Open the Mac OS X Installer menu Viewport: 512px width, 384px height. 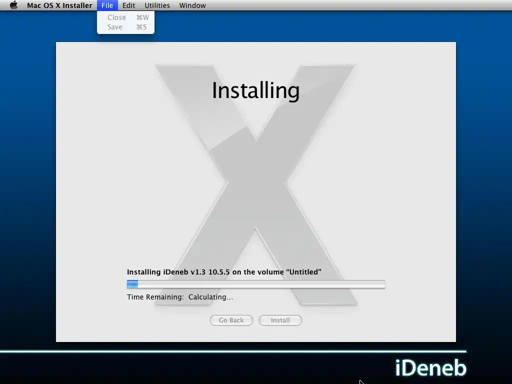coord(59,5)
